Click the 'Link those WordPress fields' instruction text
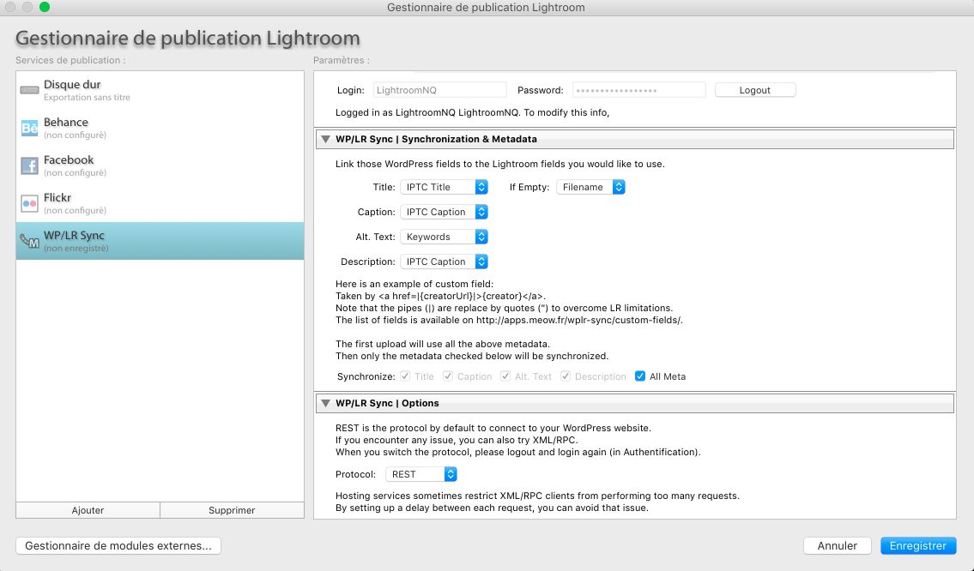 (500, 165)
